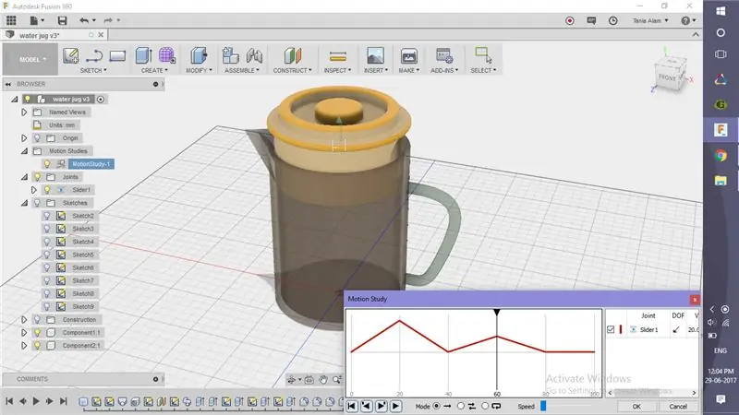The height and width of the screenshot is (415, 739).
Task: Click the Pan hand icon in the navigation bar
Action: coord(323,379)
